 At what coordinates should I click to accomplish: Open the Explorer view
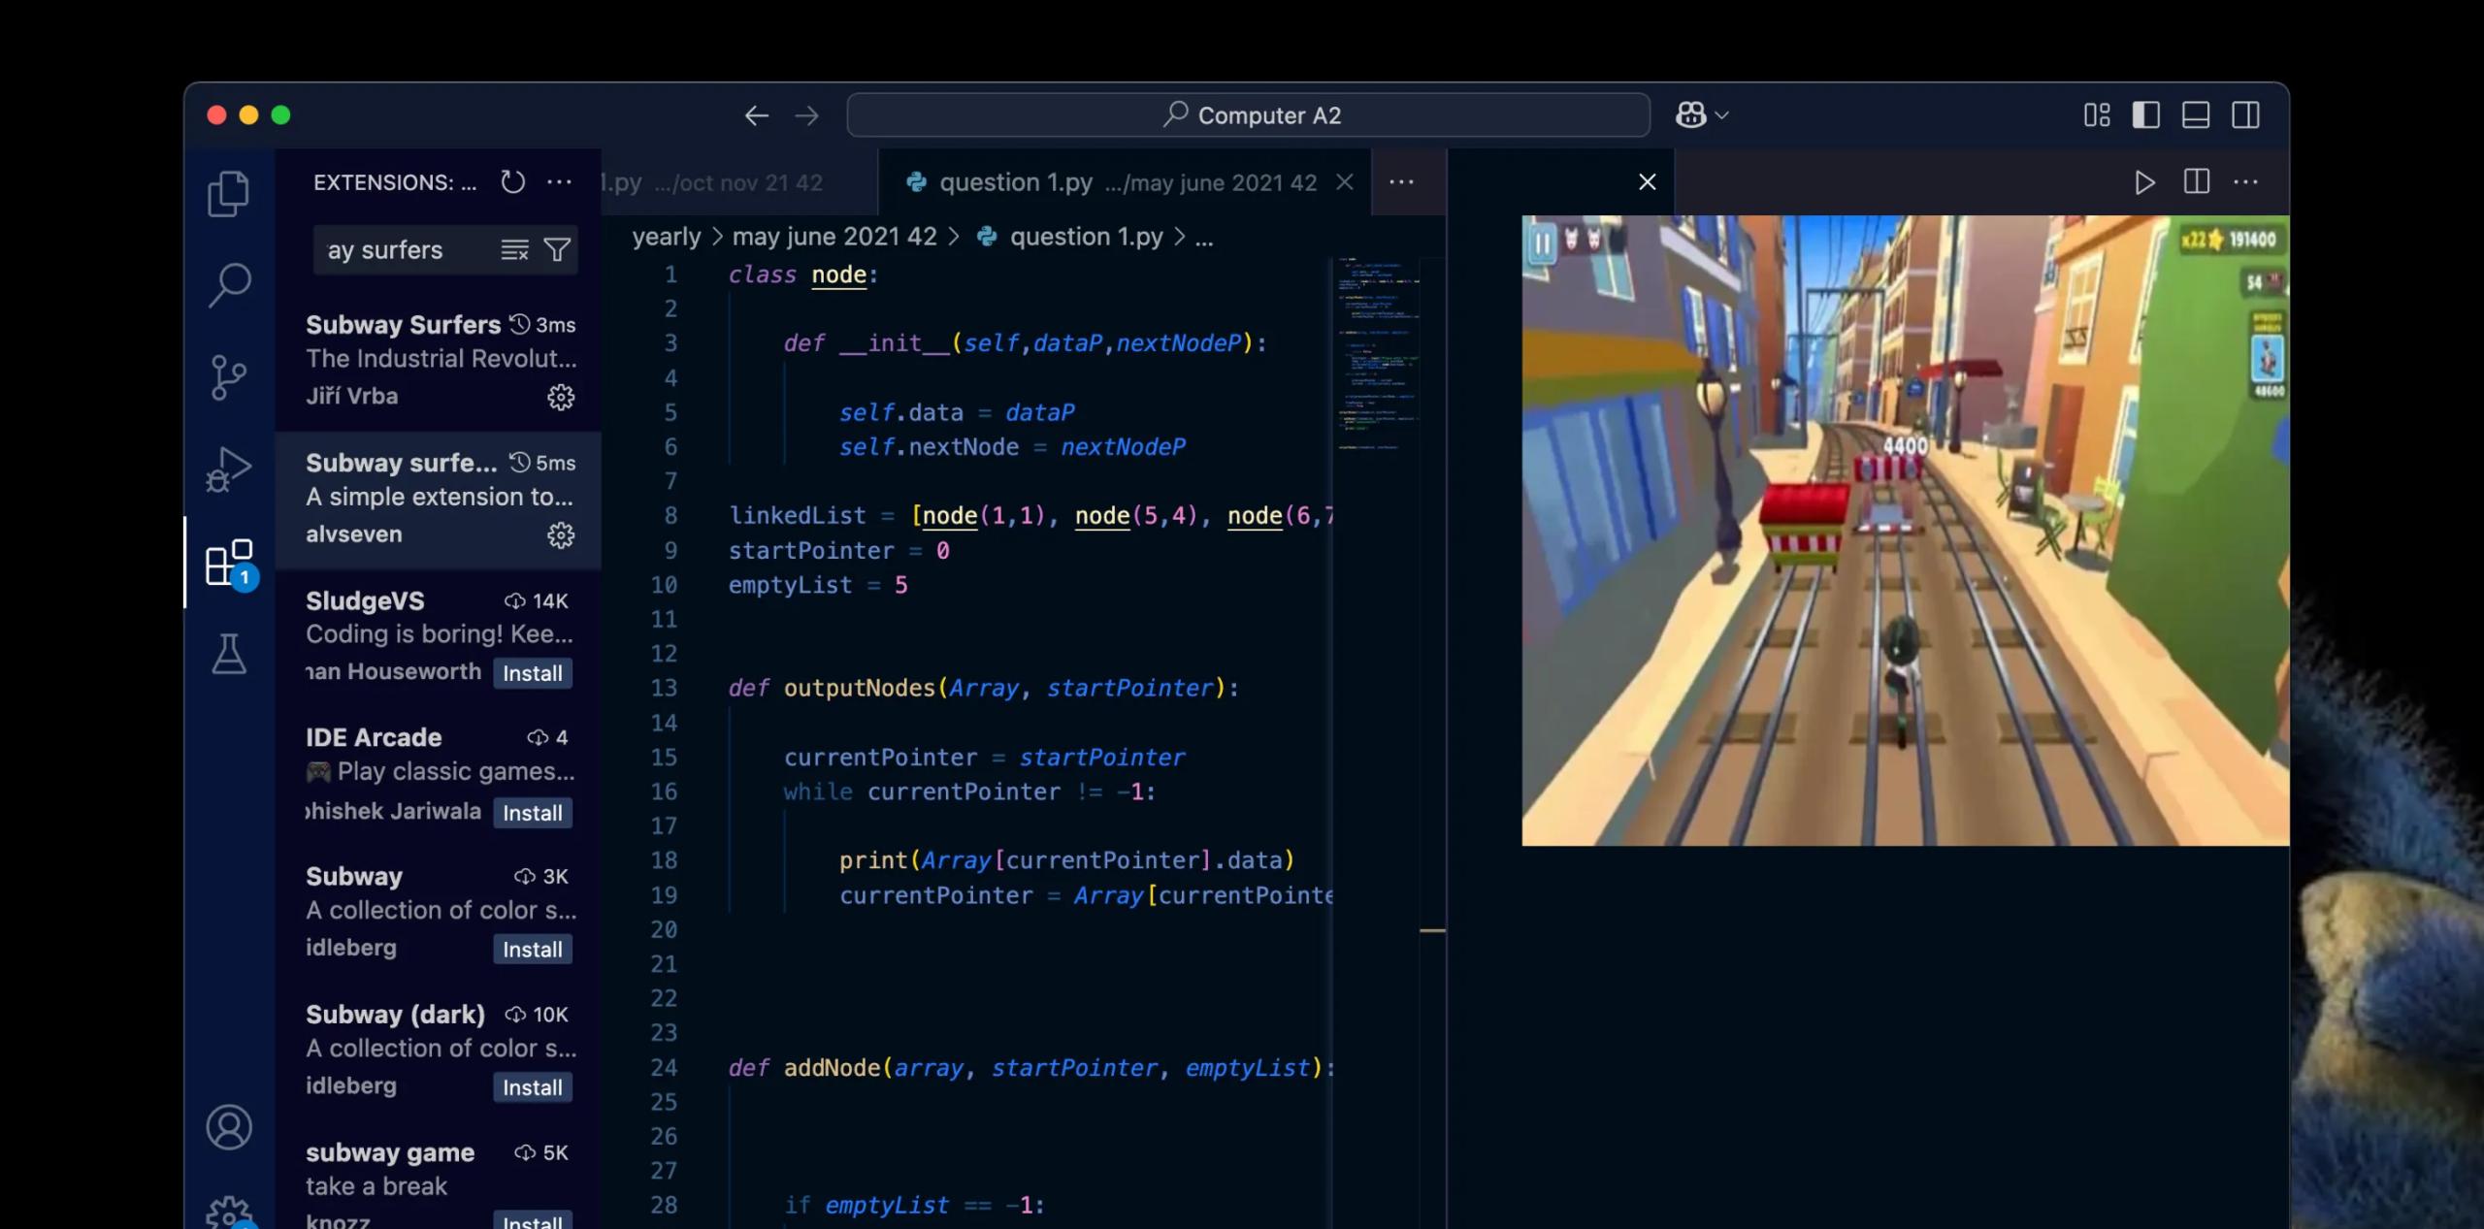(x=229, y=192)
